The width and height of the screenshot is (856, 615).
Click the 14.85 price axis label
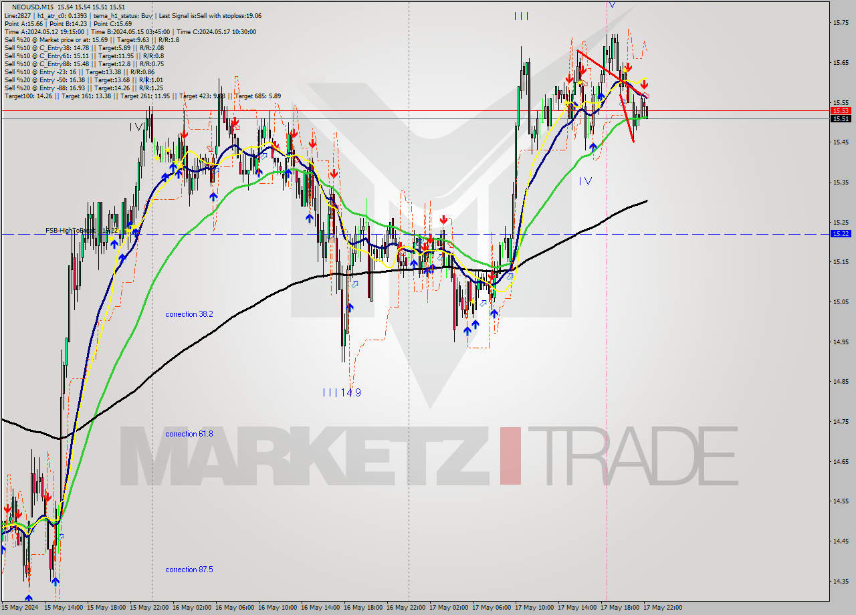[x=841, y=381]
